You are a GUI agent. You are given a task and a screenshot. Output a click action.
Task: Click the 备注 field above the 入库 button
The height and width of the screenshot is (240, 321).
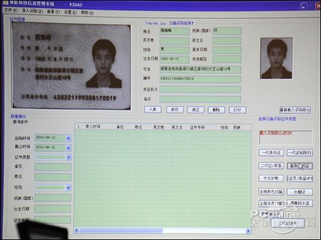click(x=200, y=99)
